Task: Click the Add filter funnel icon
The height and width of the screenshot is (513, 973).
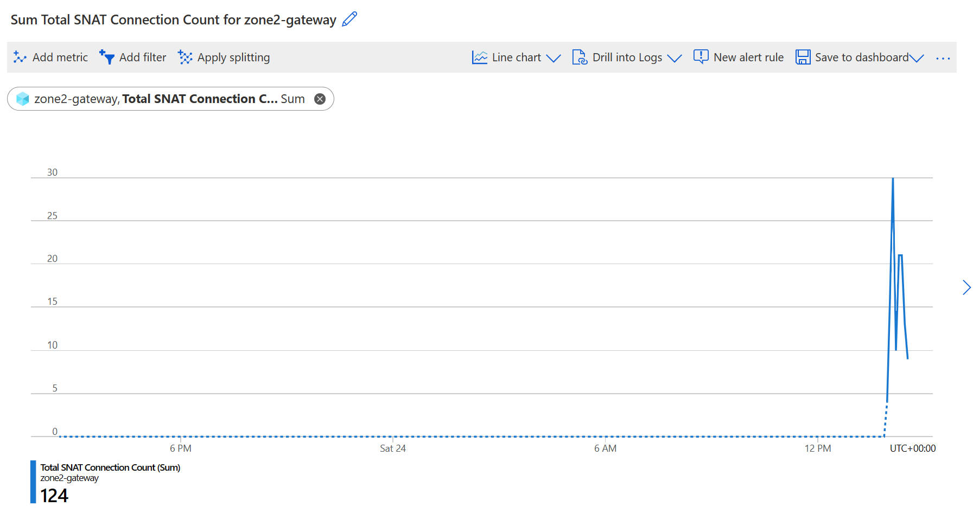Action: 106,57
